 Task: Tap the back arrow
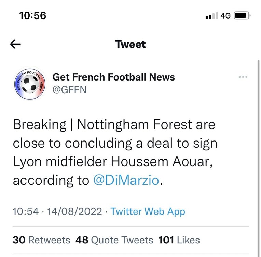pyautogui.click(x=15, y=44)
